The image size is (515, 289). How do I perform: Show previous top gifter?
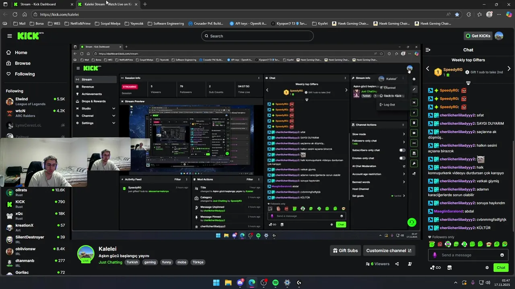click(x=428, y=69)
